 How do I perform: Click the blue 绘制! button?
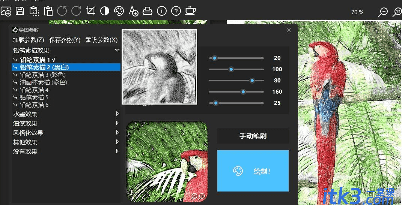[253, 171]
